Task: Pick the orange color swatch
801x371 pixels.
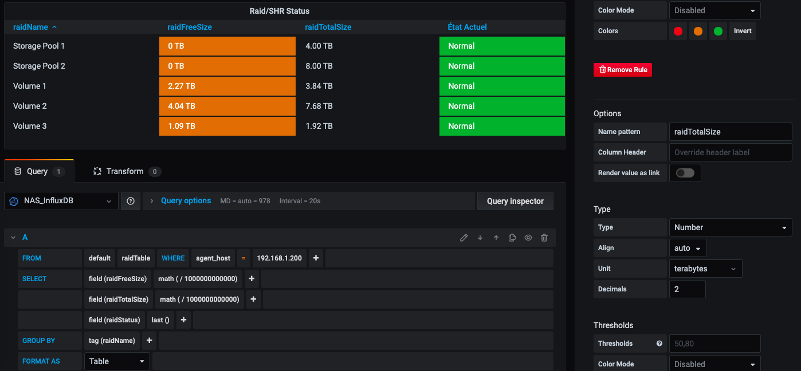Action: tap(697, 31)
